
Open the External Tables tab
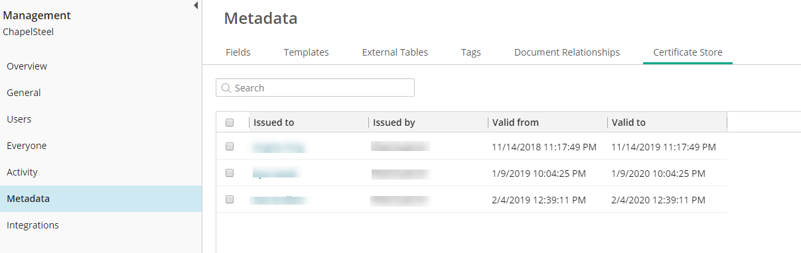tap(395, 52)
